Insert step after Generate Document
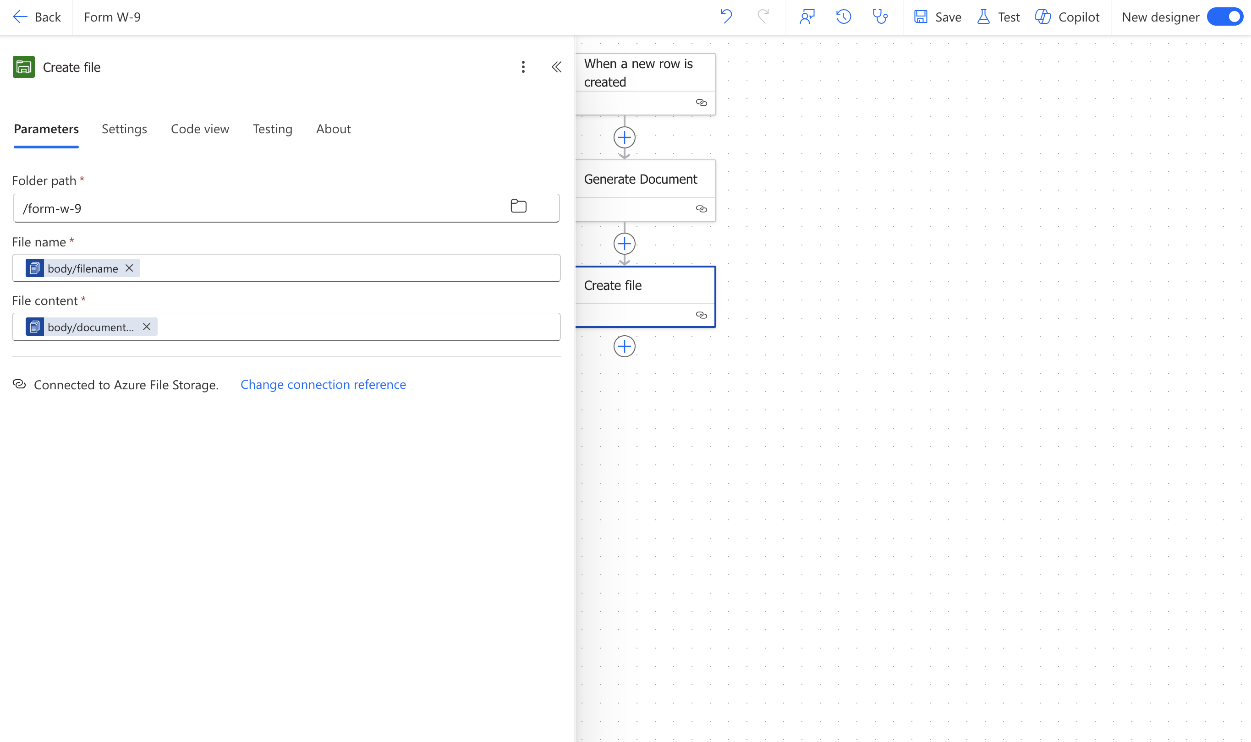This screenshot has height=742, width=1251. (624, 244)
